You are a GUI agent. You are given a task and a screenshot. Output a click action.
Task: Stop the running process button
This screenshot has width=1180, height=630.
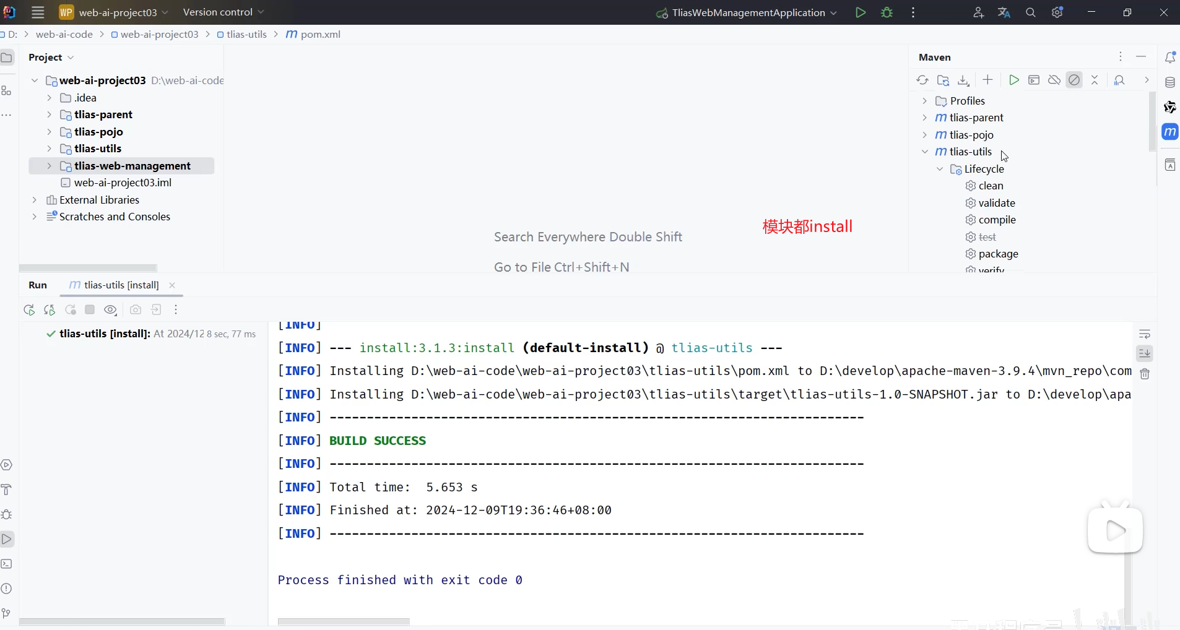point(90,309)
